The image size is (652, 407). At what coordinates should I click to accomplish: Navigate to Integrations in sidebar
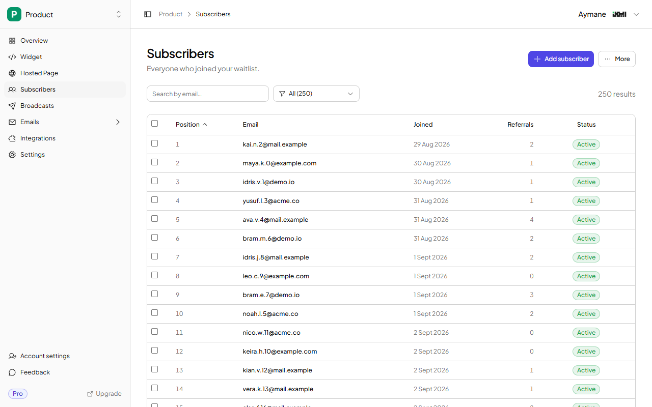point(65,138)
